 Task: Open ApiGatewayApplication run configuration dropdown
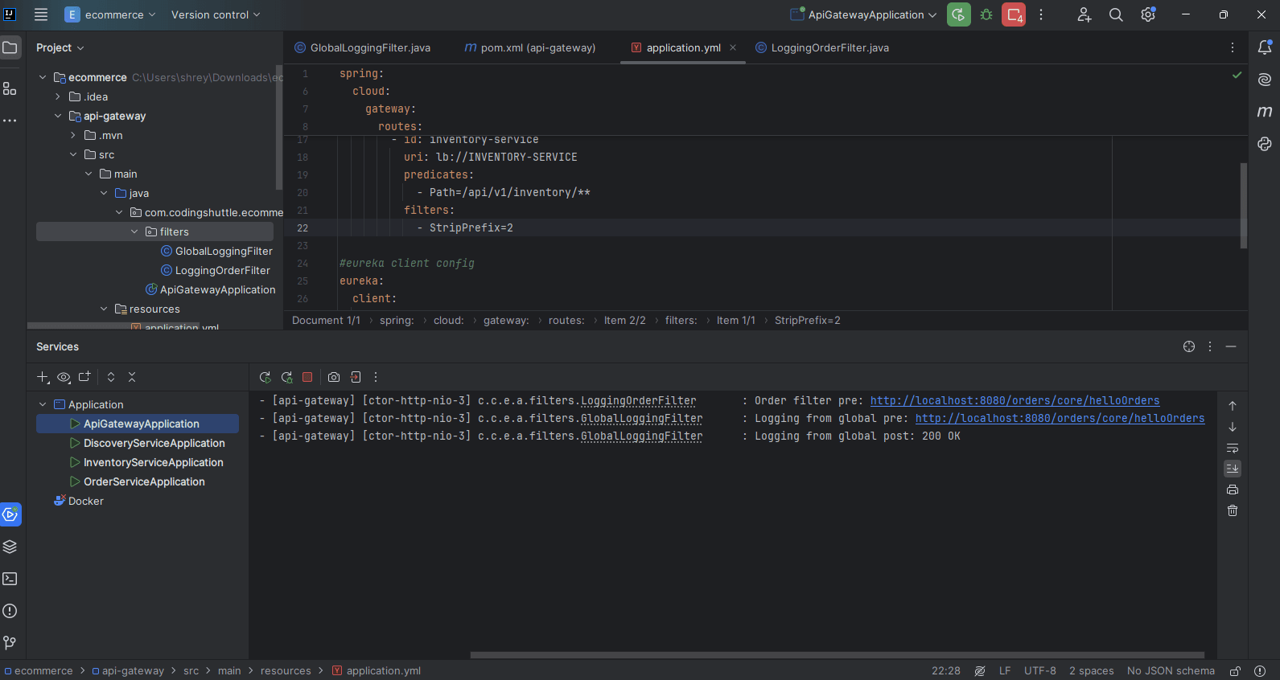(864, 14)
